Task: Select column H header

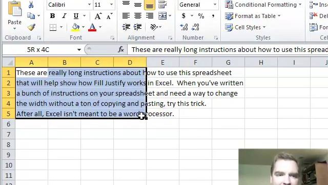Action: [x=261, y=63]
